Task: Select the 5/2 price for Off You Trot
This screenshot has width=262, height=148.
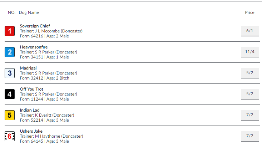Action: pos(250,94)
